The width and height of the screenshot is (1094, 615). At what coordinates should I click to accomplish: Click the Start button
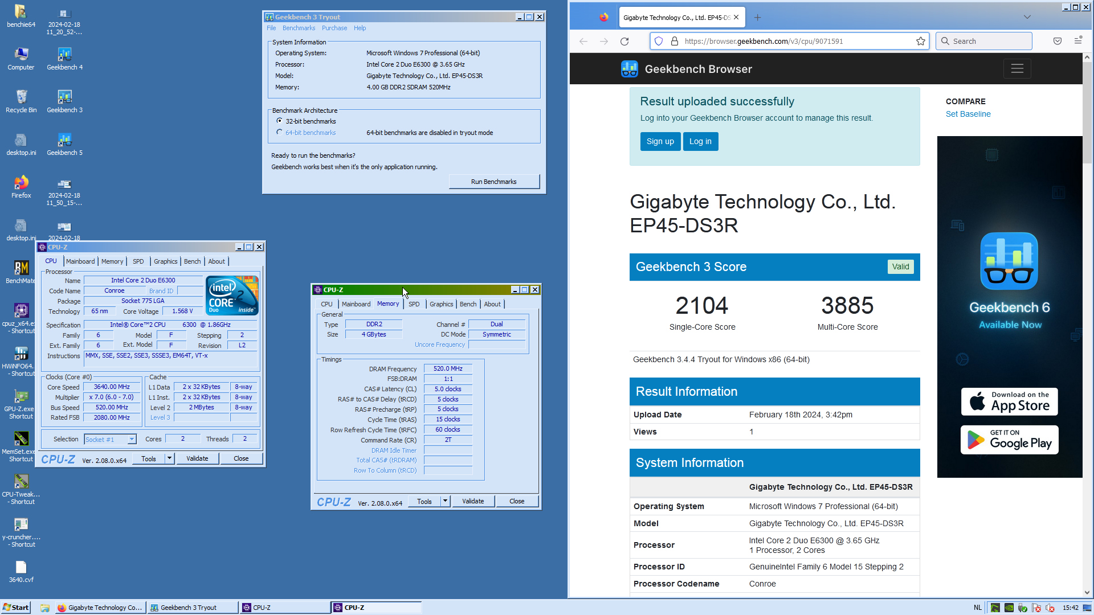15,608
